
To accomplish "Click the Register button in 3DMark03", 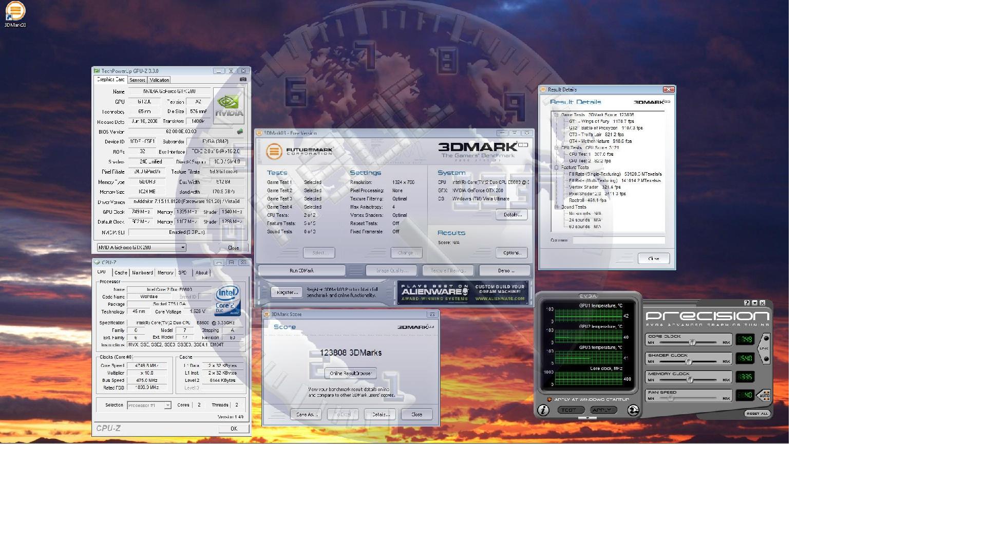I will pyautogui.click(x=287, y=292).
